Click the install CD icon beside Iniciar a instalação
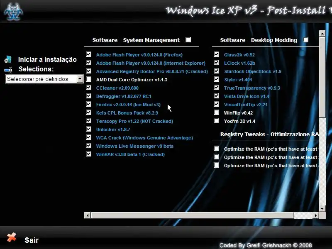This screenshot has height=249, width=332. pos(8,59)
